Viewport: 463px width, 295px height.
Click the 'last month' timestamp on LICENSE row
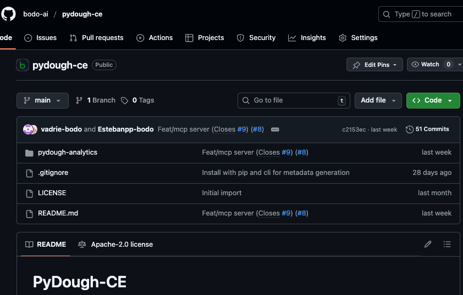[x=434, y=193]
